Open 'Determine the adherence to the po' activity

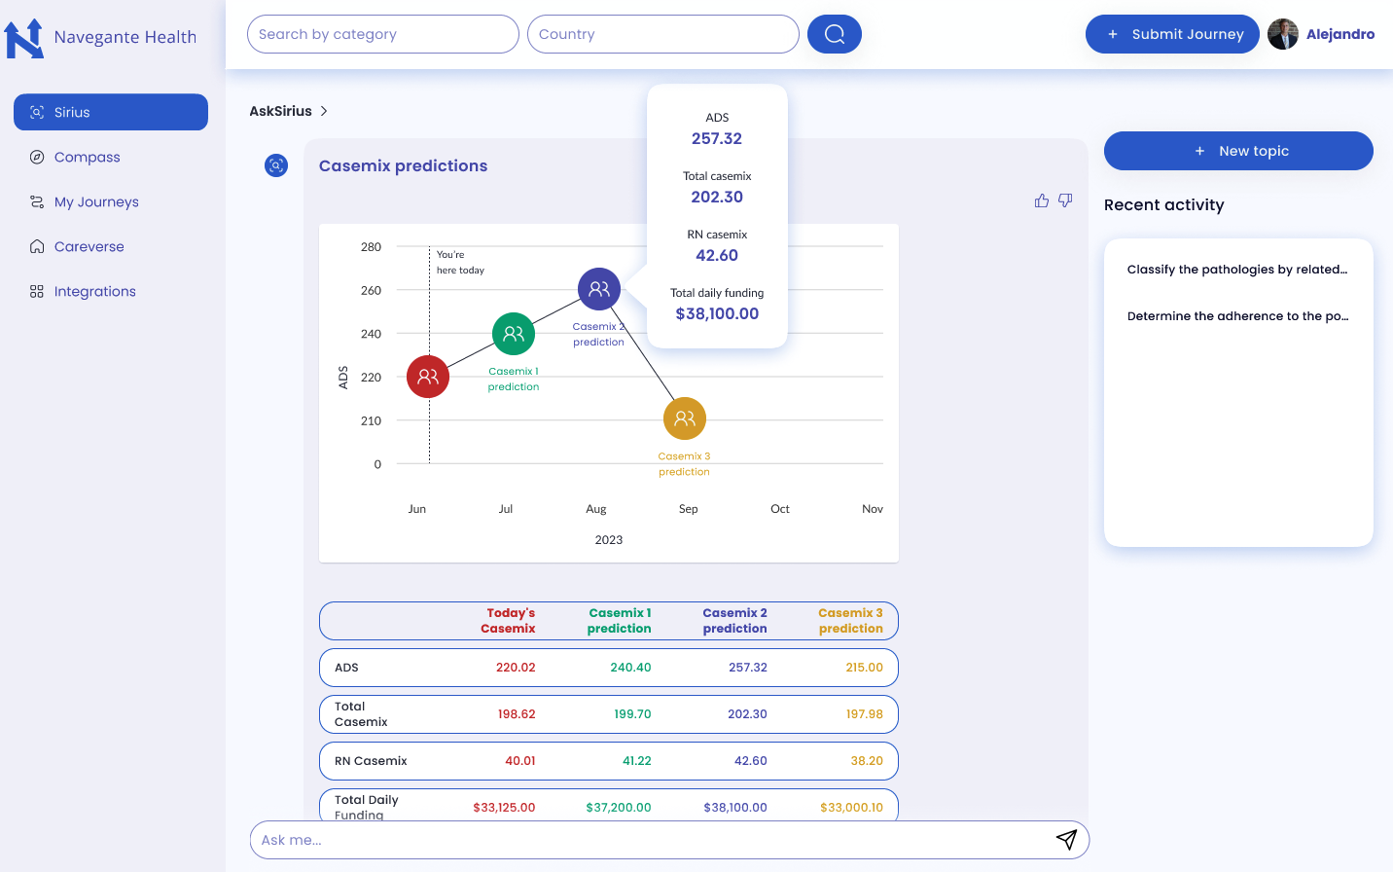[x=1237, y=316]
